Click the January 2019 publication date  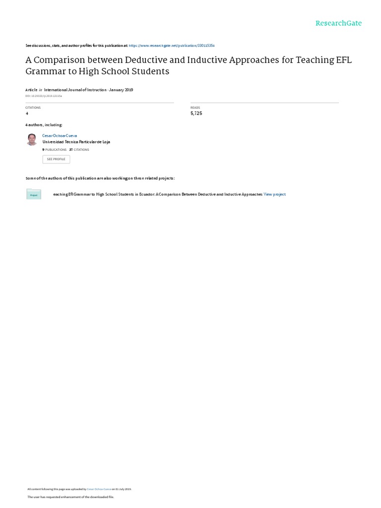(x=121, y=90)
